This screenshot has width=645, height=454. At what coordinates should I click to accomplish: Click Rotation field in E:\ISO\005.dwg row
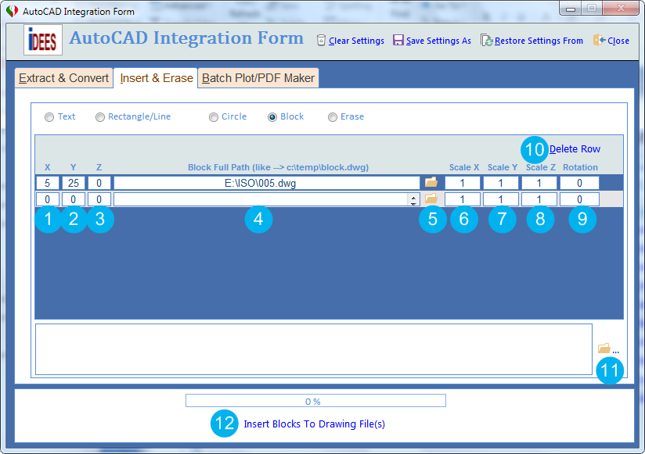point(579,183)
